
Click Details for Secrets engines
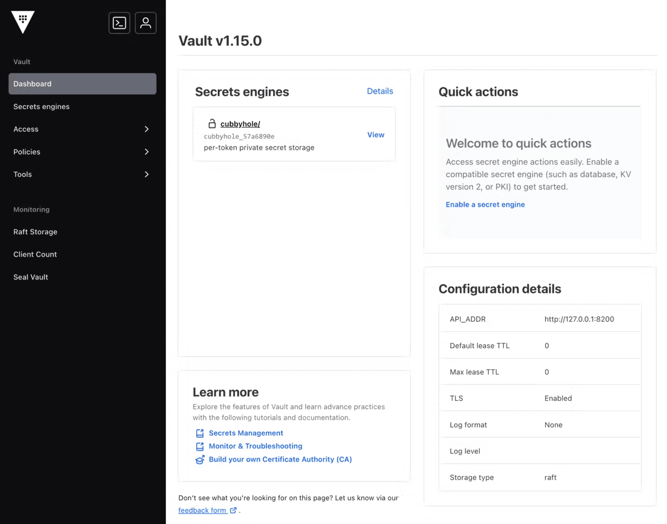(x=380, y=91)
